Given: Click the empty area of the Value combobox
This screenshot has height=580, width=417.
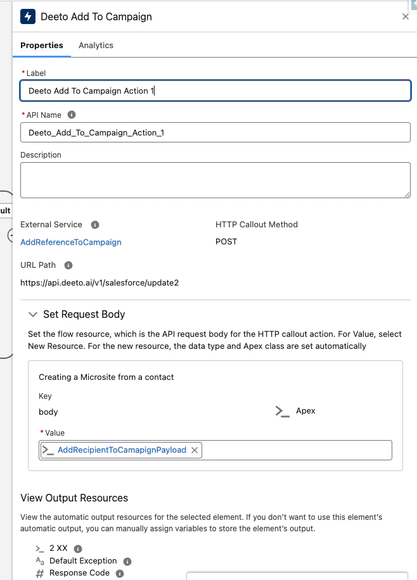Looking at the screenshot, I should point(296,450).
